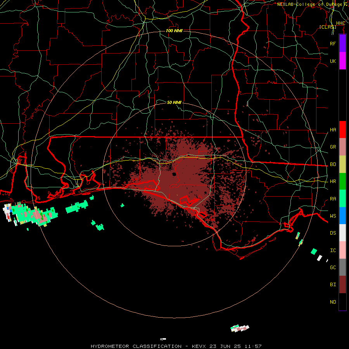
Task: Click the UK magenta legend swatch
Action: [x=342, y=61]
